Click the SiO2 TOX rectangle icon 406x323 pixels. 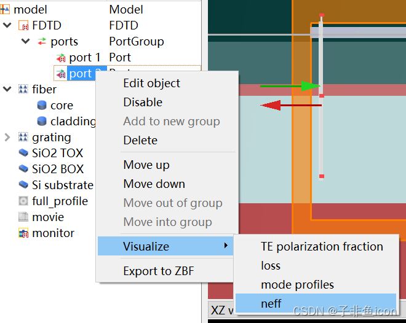23,153
